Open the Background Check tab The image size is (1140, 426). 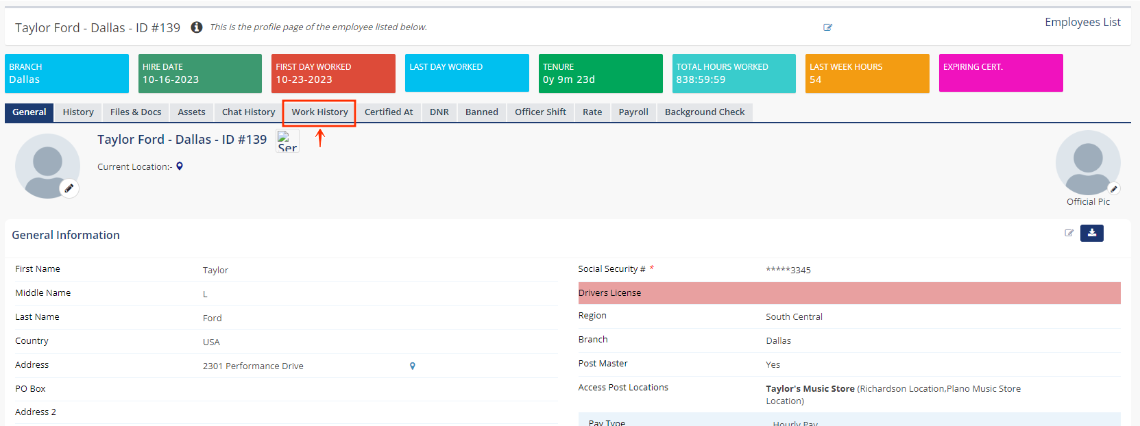(x=705, y=112)
